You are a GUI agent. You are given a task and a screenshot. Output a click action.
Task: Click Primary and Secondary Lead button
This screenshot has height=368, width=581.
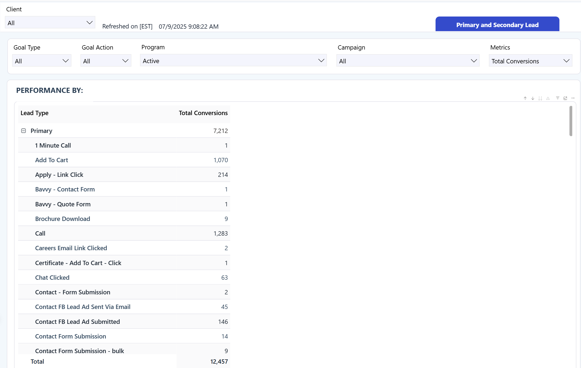[497, 25]
